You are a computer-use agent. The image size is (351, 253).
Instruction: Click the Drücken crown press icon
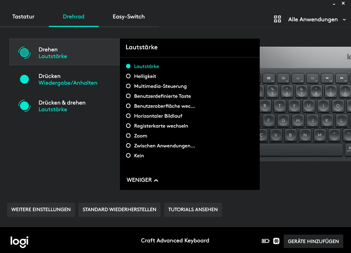pyautogui.click(x=24, y=79)
